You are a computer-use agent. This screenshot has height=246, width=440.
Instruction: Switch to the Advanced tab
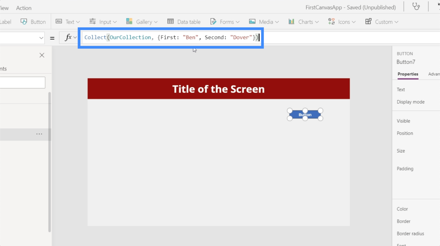[434, 74]
